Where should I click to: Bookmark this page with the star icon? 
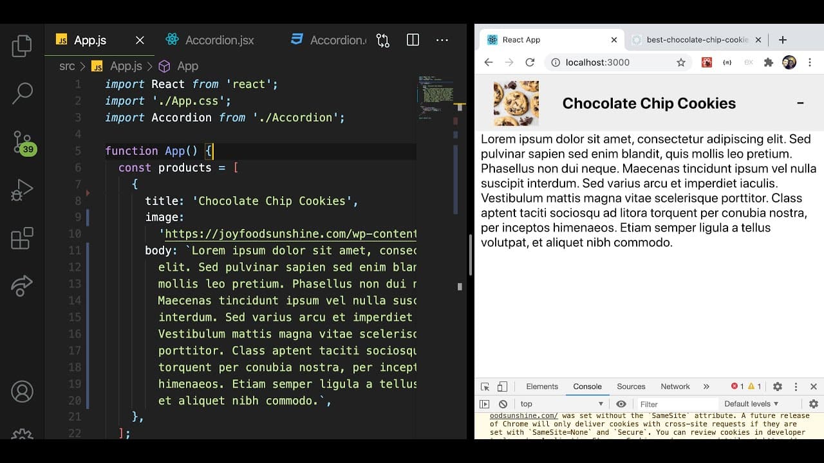click(680, 62)
